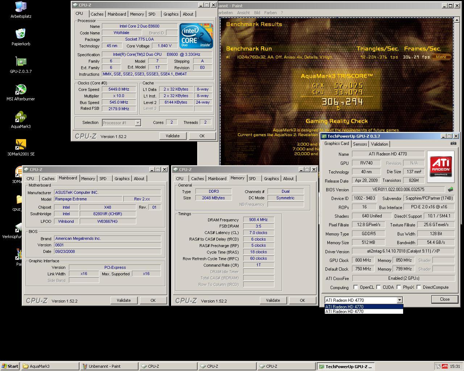Open the Processor #1 selection dropdown
The height and width of the screenshot is (371, 464).
[121, 123]
